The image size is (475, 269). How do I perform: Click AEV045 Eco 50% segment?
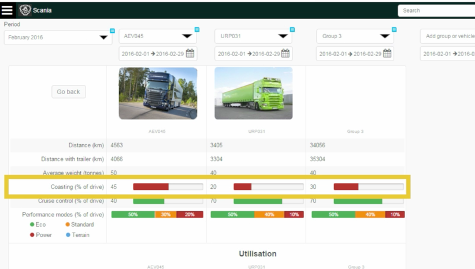pyautogui.click(x=133, y=215)
